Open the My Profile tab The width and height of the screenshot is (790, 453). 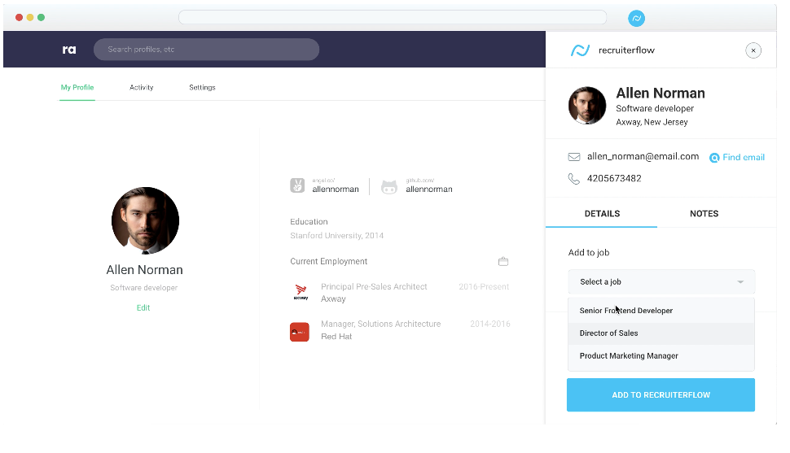(x=77, y=88)
